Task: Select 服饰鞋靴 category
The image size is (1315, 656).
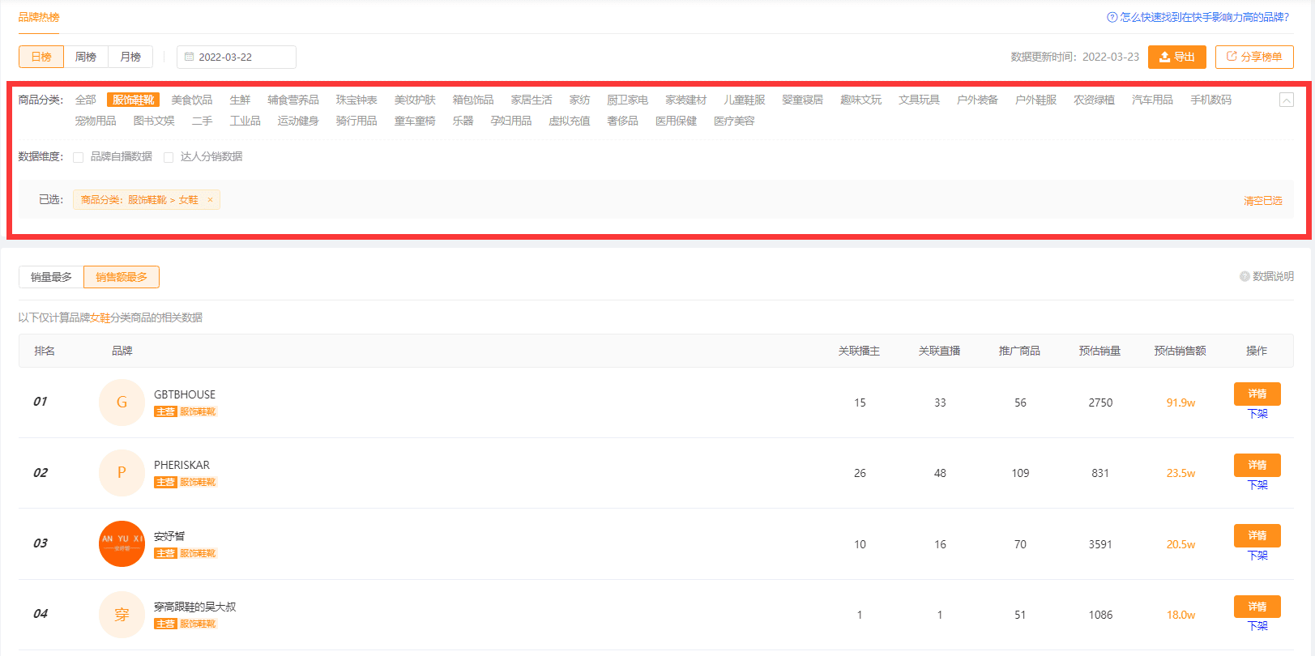Action: 133,100
